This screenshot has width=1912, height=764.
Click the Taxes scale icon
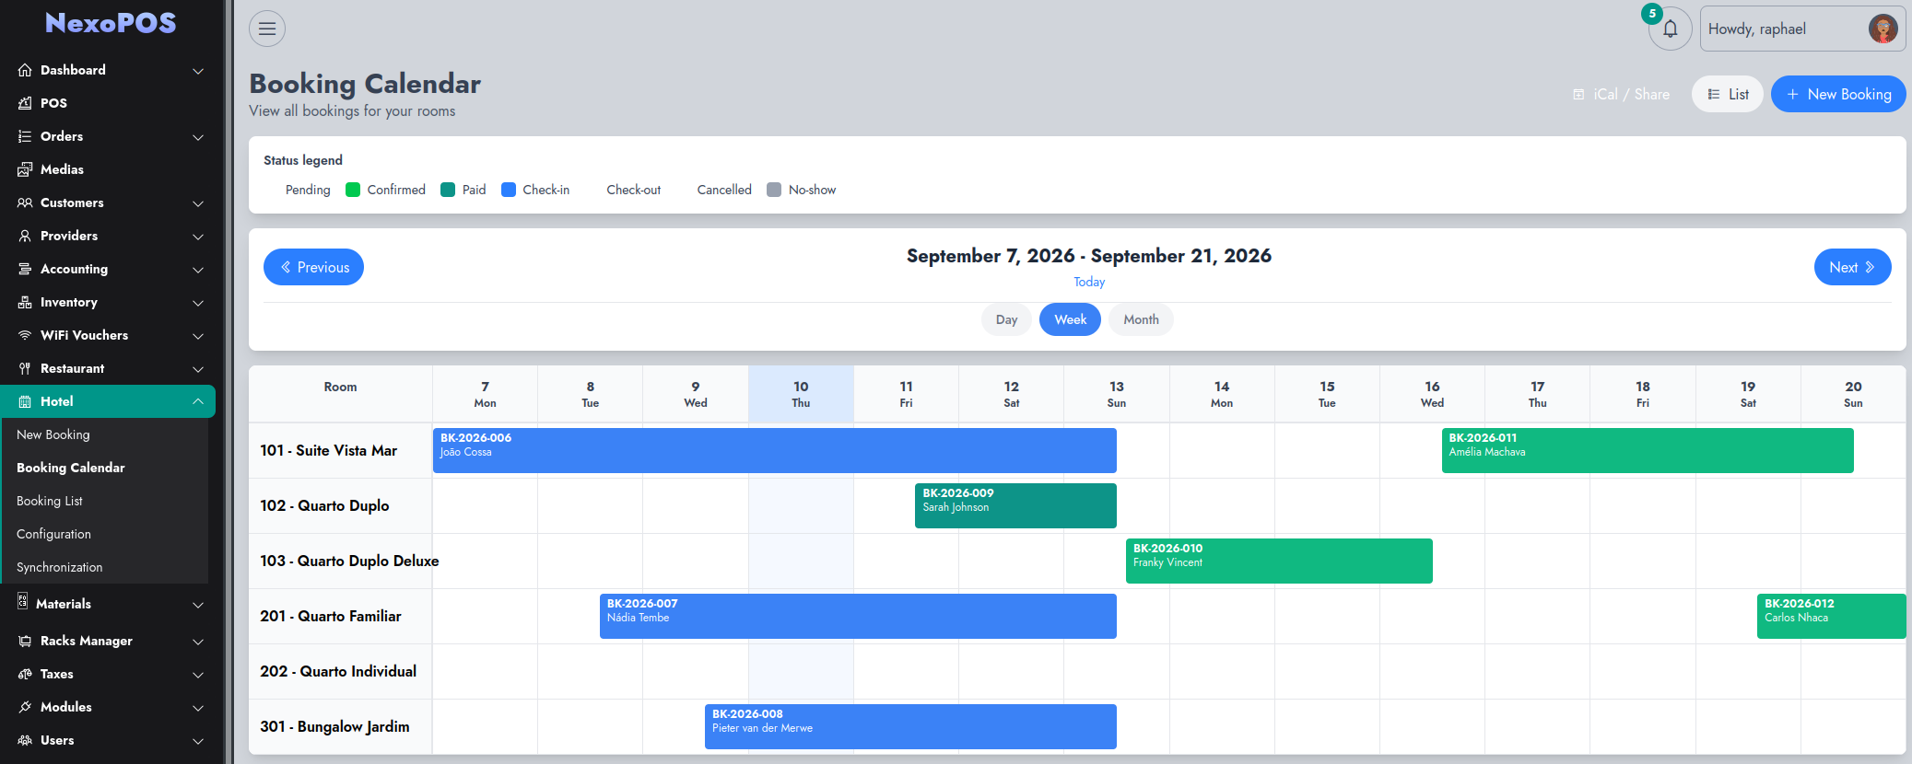pos(25,674)
